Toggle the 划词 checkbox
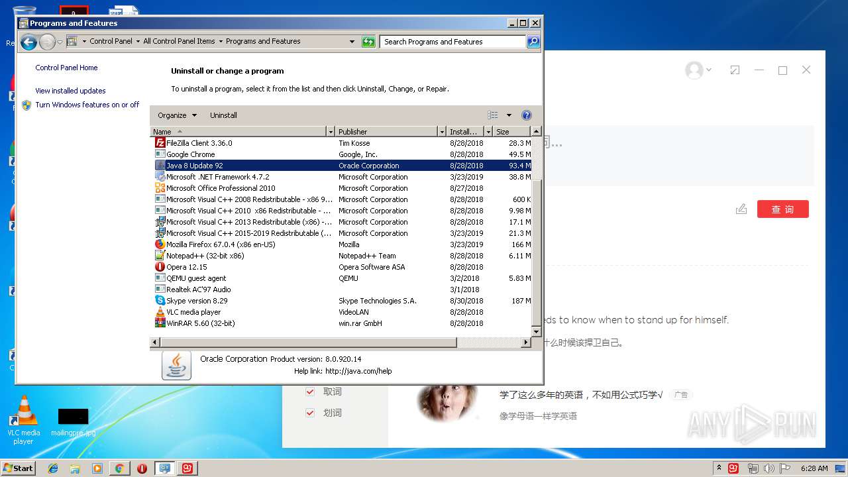848x477 pixels. pyautogui.click(x=310, y=413)
